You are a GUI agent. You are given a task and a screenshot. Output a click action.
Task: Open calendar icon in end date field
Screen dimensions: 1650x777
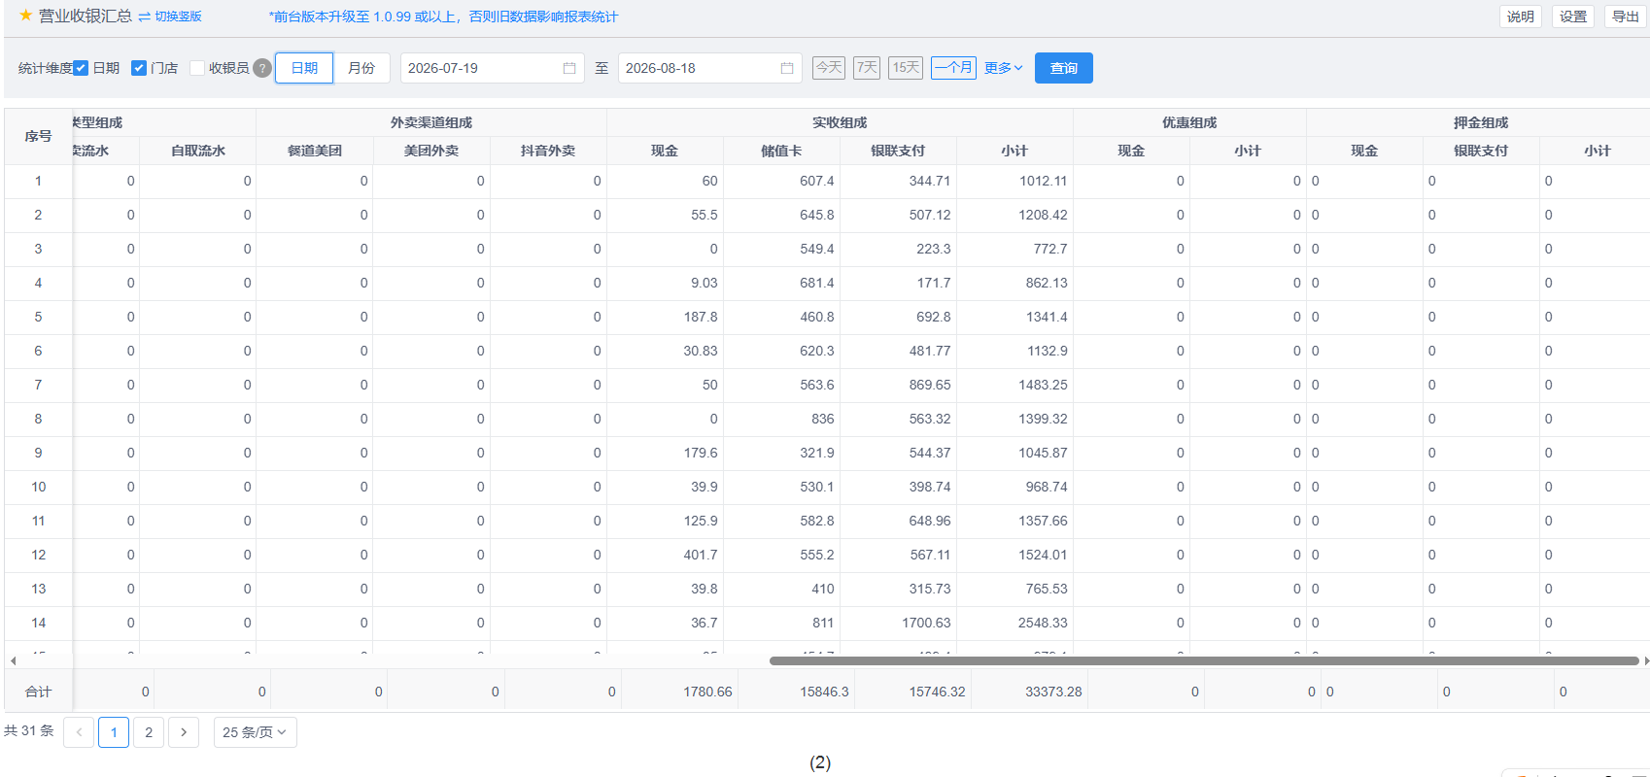tap(787, 68)
